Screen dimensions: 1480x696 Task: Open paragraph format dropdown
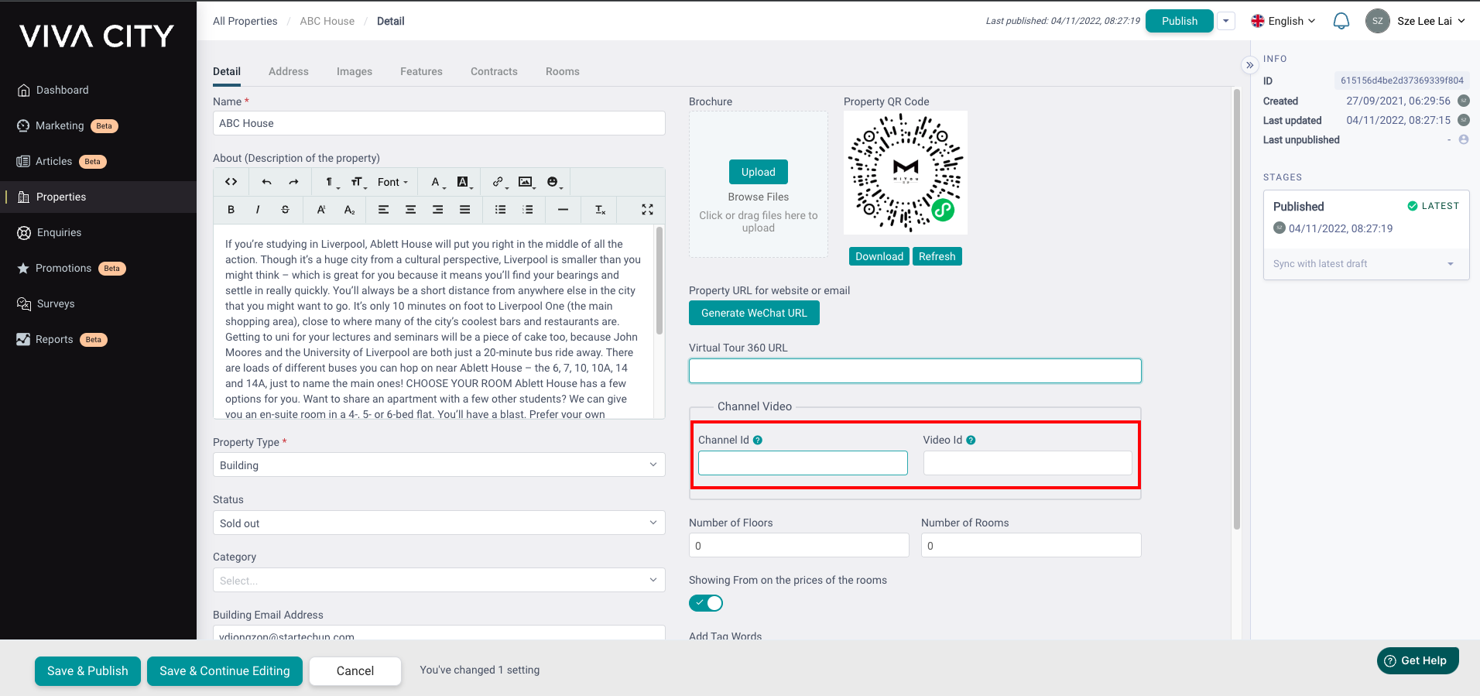tap(331, 182)
